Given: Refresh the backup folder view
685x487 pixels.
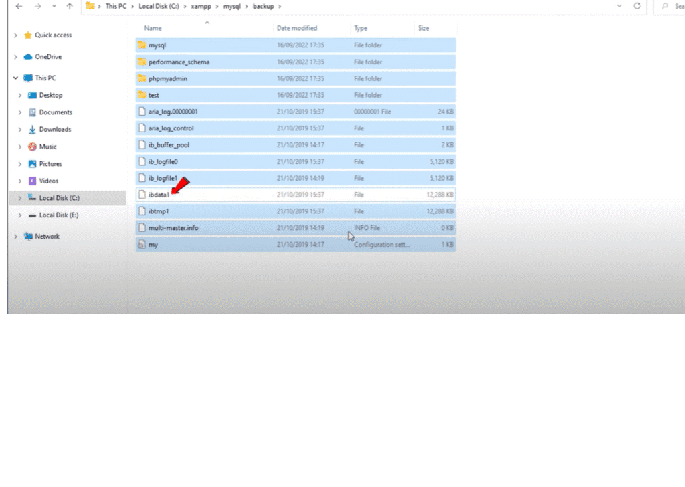Looking at the screenshot, I should point(637,6).
